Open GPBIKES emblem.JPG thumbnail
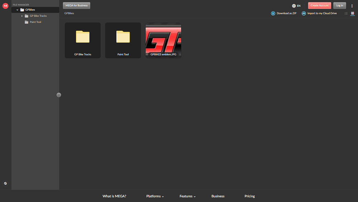This screenshot has width=358, height=202. [164, 40]
